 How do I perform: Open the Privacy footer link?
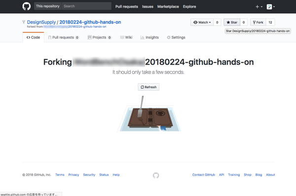point(74,175)
